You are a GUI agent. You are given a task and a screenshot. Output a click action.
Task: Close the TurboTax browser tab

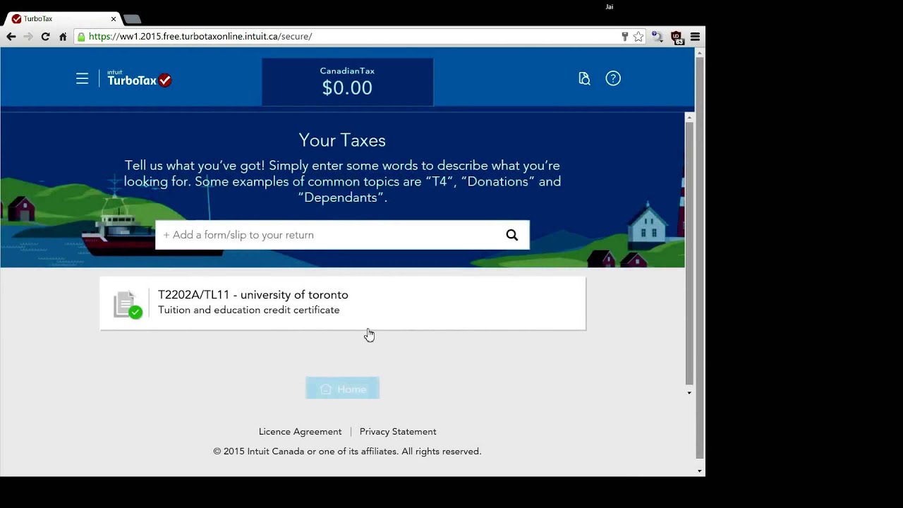pos(113,19)
